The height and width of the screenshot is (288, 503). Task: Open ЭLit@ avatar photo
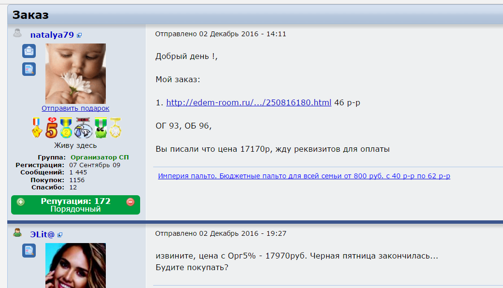point(75,266)
